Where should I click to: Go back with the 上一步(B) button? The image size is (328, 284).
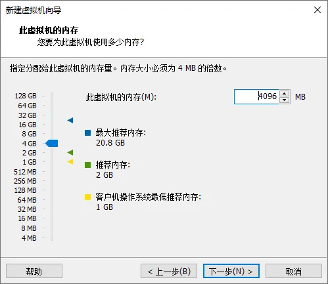[x=169, y=271]
